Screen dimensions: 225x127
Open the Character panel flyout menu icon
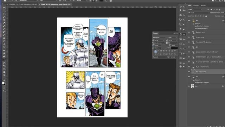point(177,33)
